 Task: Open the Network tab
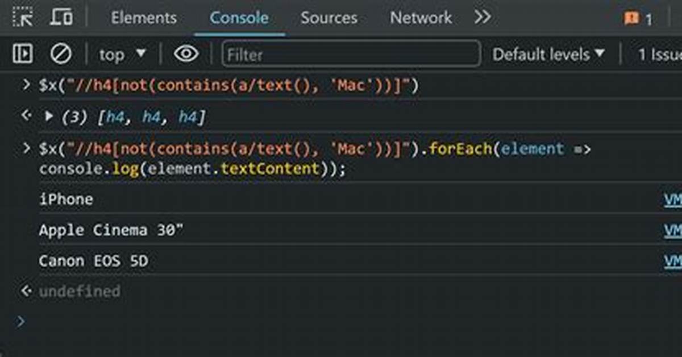(421, 18)
